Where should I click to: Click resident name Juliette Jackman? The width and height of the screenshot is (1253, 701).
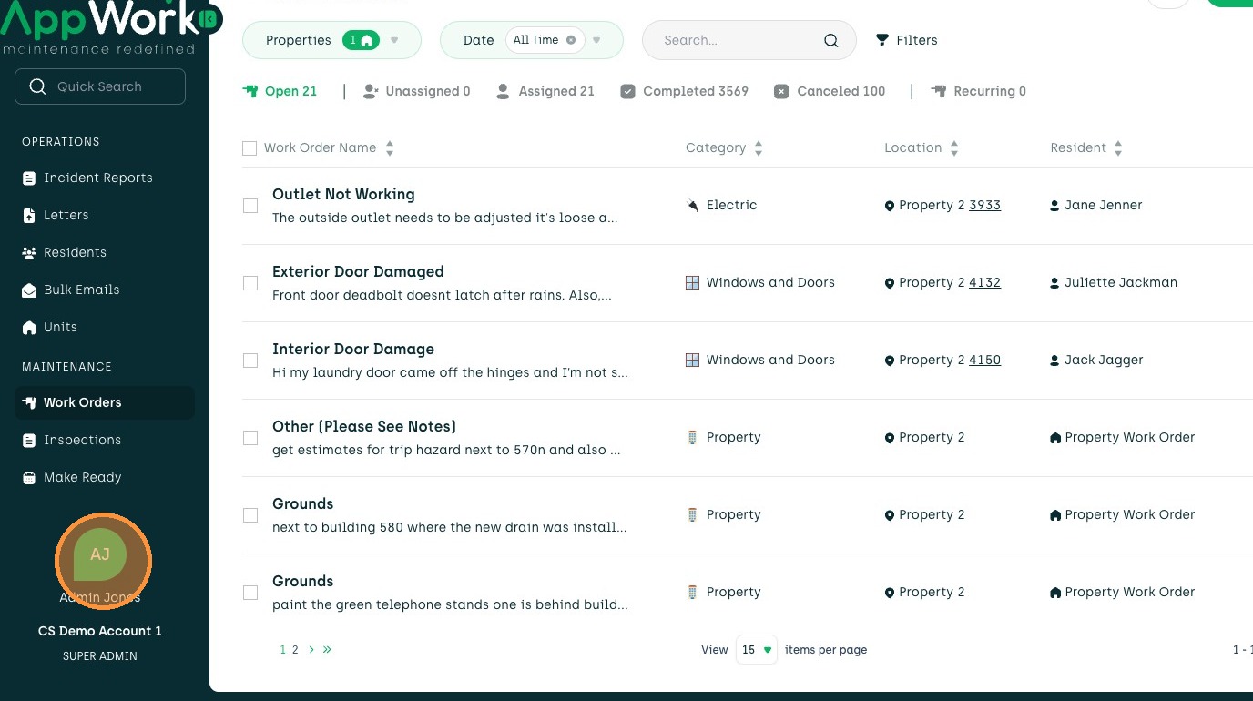tap(1121, 283)
